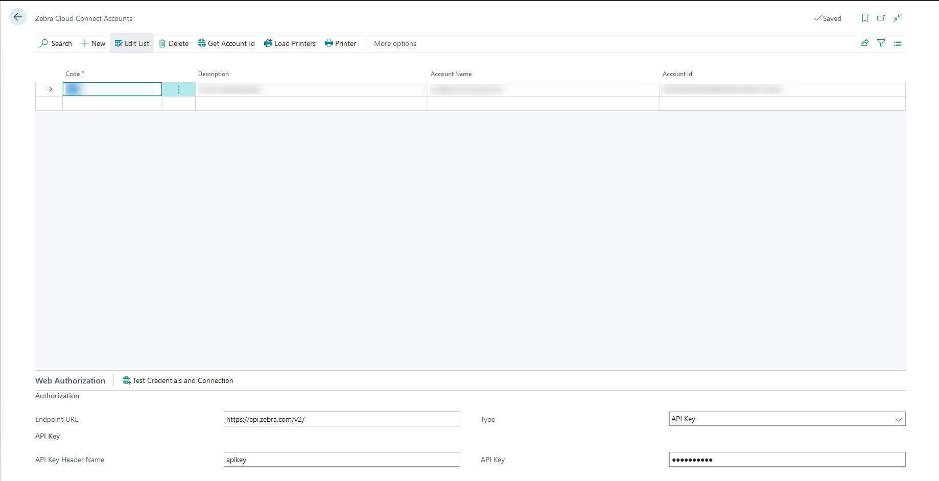Click Account Id cell in first row

point(783,89)
